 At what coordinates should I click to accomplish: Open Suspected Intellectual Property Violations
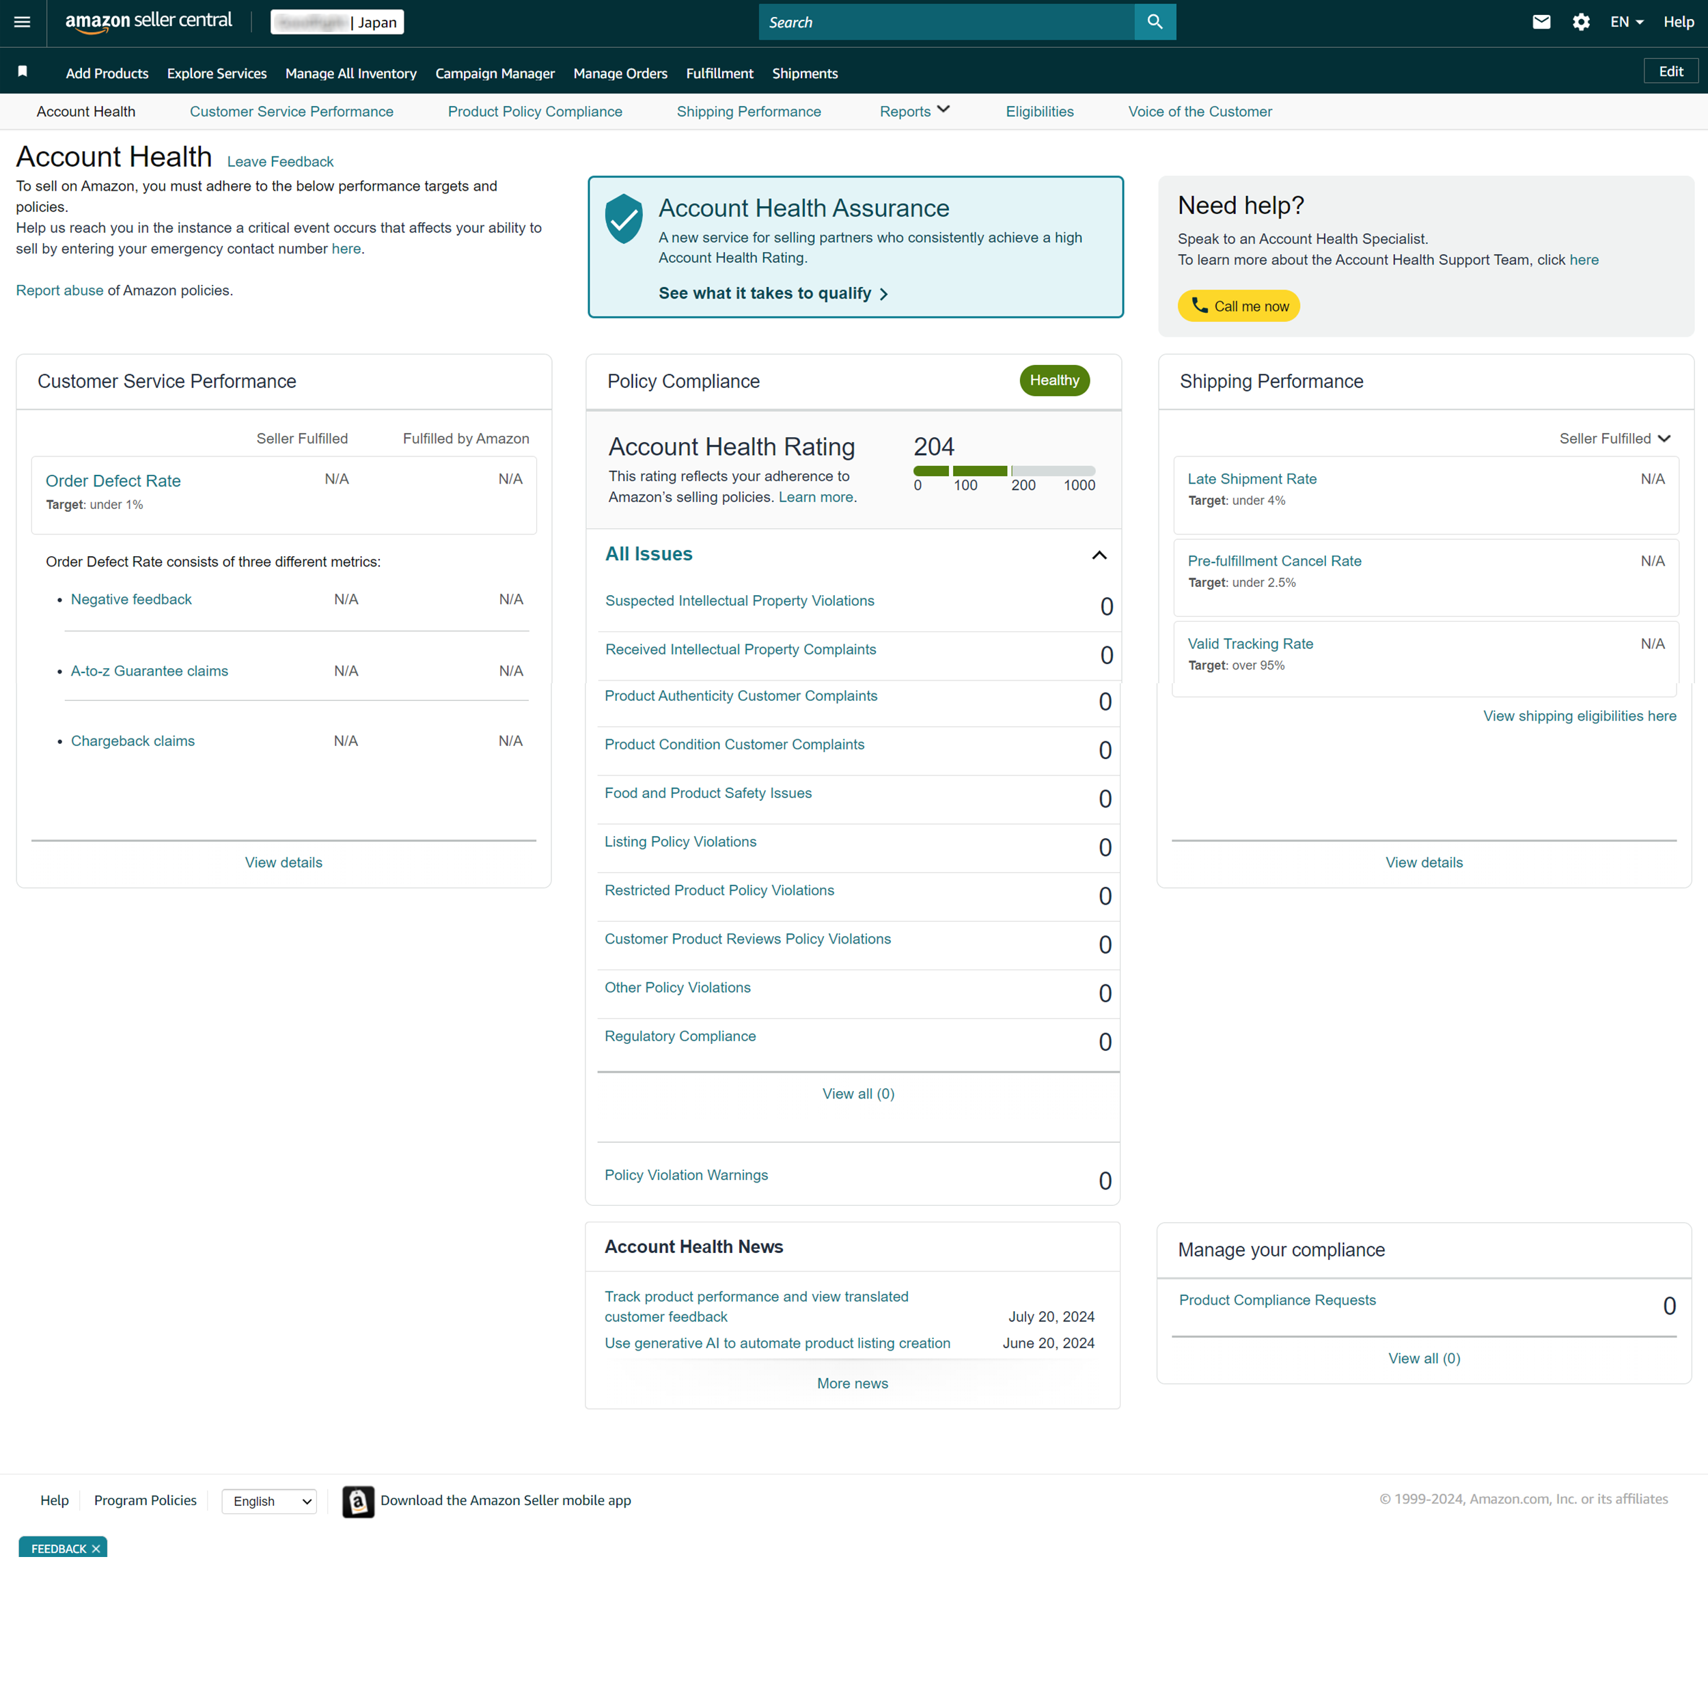740,601
